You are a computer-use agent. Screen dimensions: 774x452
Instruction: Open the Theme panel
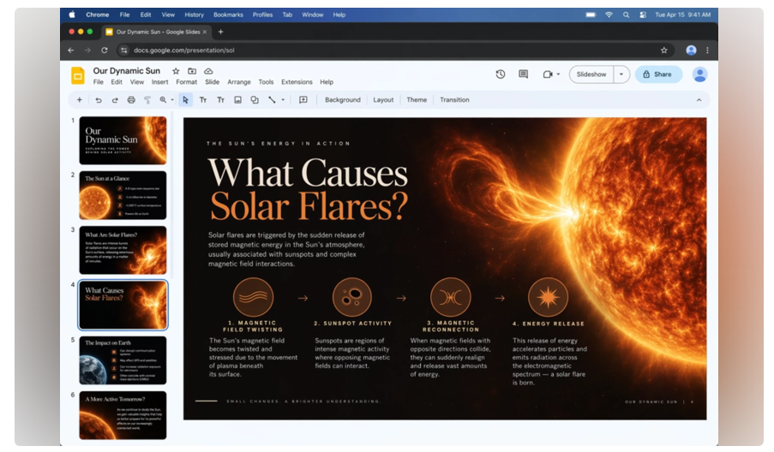[x=417, y=100]
